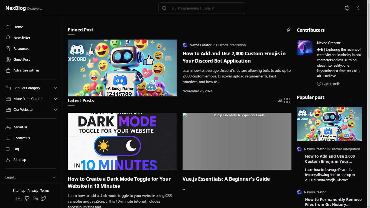Open the Privacy link in the footer
Screen dimensions: 370x208
[33, 190]
